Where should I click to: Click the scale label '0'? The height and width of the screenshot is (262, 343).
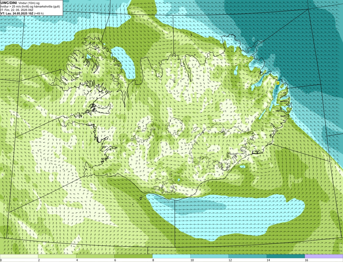click(1, 260)
